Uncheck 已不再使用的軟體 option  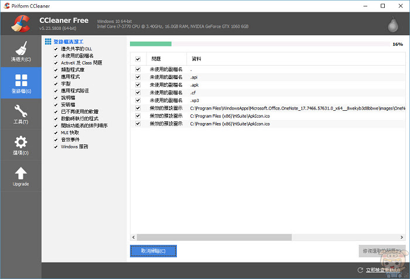56,112
